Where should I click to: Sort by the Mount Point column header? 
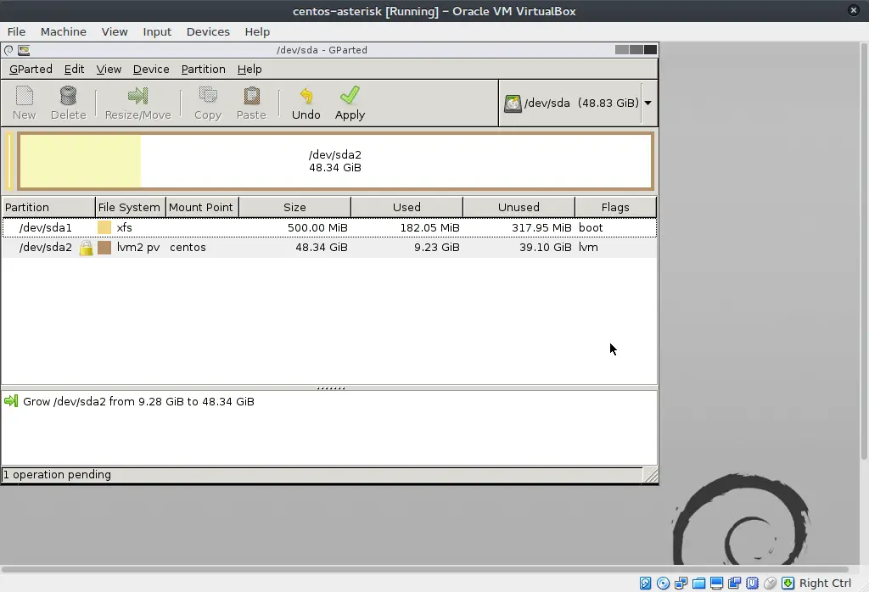(202, 207)
